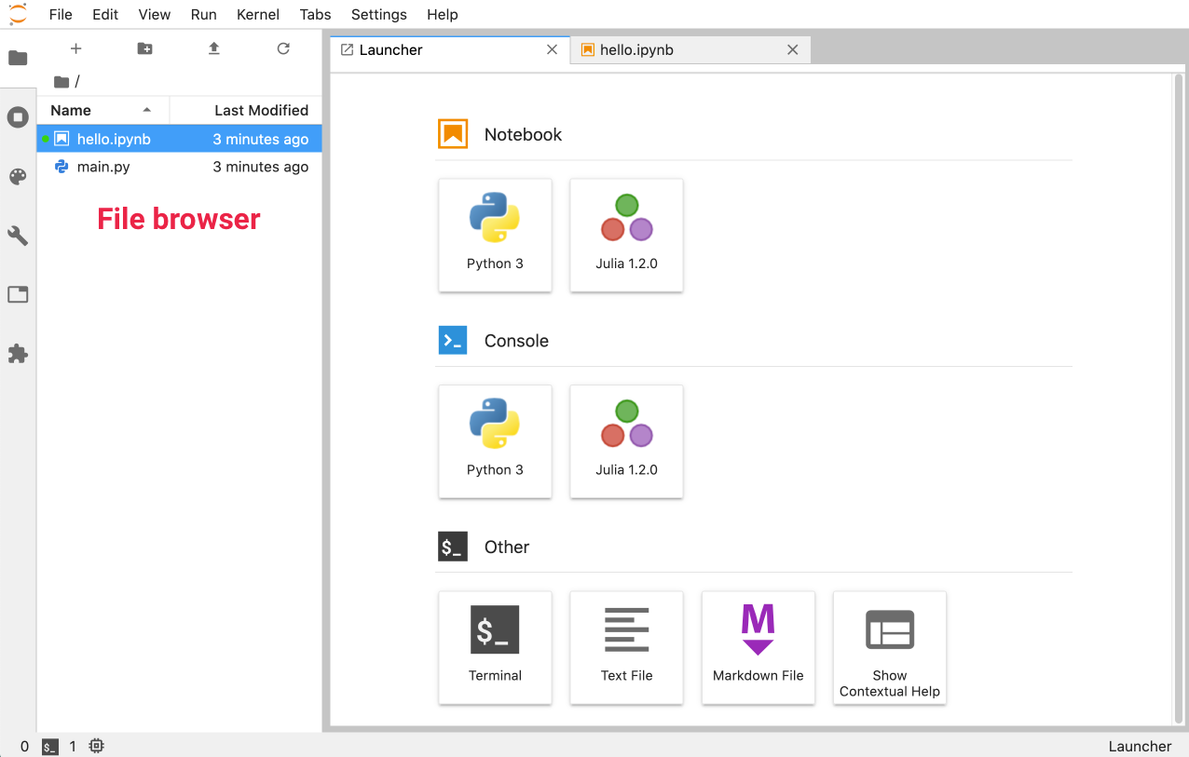This screenshot has width=1189, height=757.
Task: Close the Launcher tab
Action: [x=553, y=50]
